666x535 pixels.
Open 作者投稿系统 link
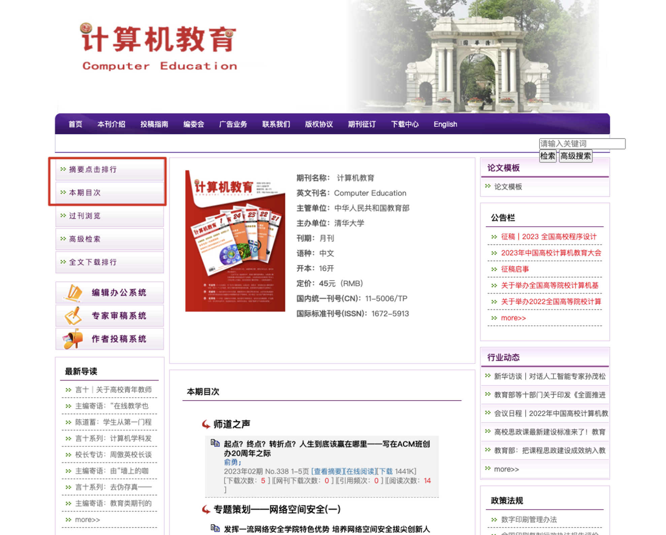coord(119,339)
